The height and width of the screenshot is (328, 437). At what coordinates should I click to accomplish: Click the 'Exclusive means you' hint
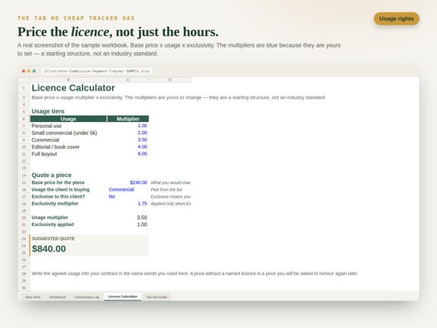[x=170, y=196]
